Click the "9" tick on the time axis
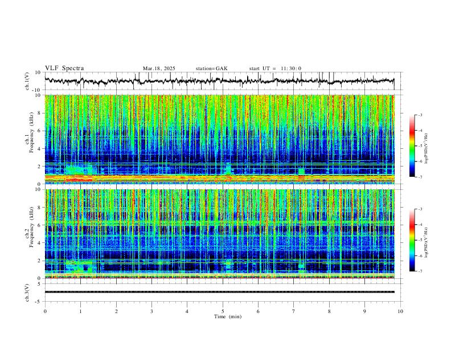Screen dimensions: 451x349 pos(364,311)
